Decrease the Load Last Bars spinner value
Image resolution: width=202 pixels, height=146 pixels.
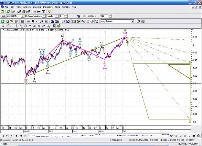[110, 17]
